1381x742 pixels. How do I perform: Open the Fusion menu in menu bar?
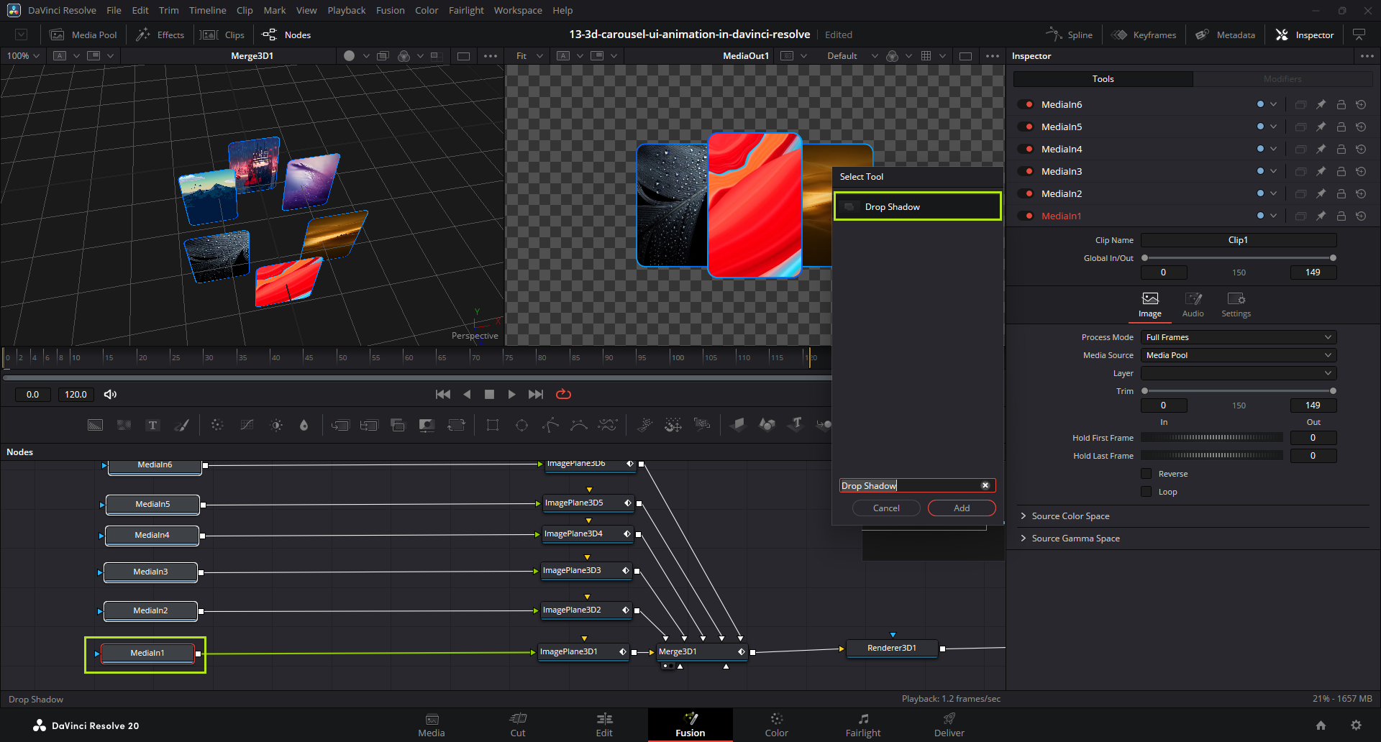coord(390,10)
